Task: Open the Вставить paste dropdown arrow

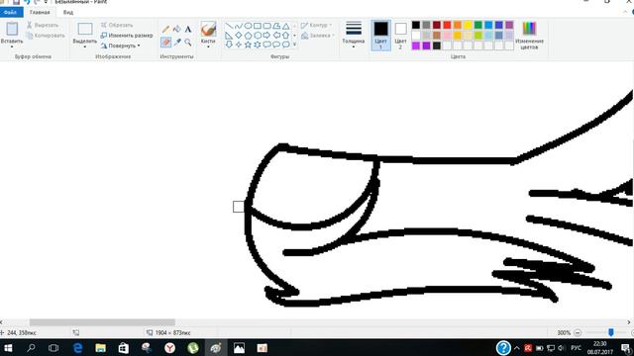Action: tap(12, 47)
